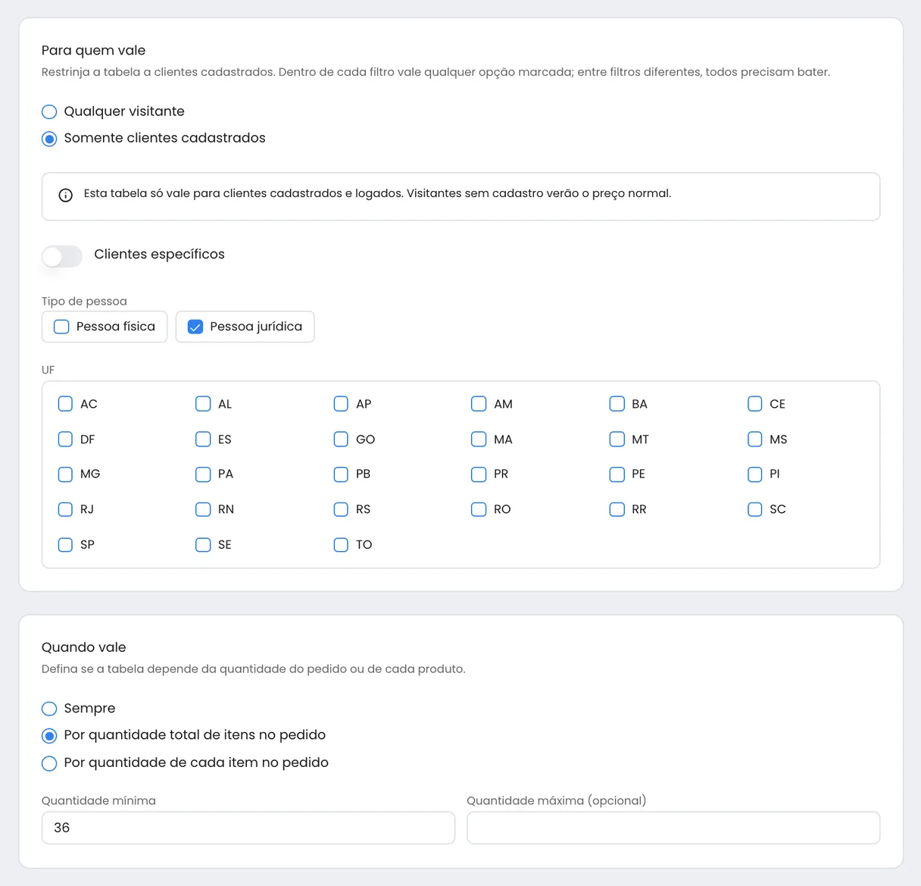Check the RN state checkbox
921x886 pixels.
[203, 509]
